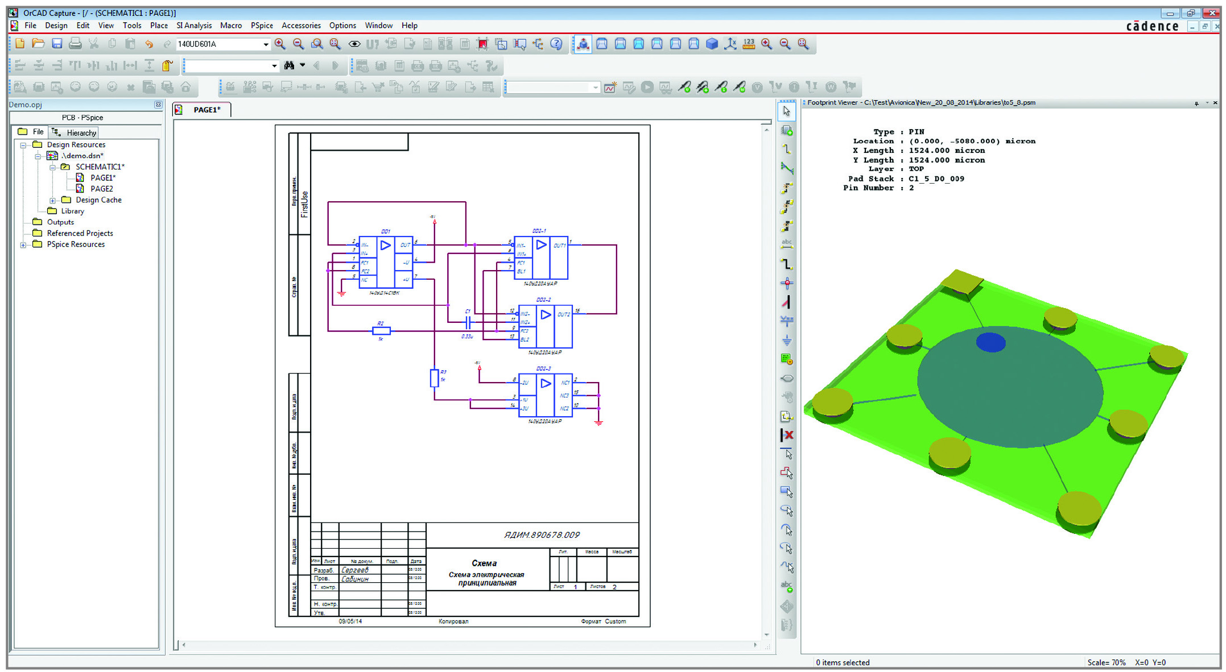
Task: Open the Place menu
Action: click(x=159, y=26)
